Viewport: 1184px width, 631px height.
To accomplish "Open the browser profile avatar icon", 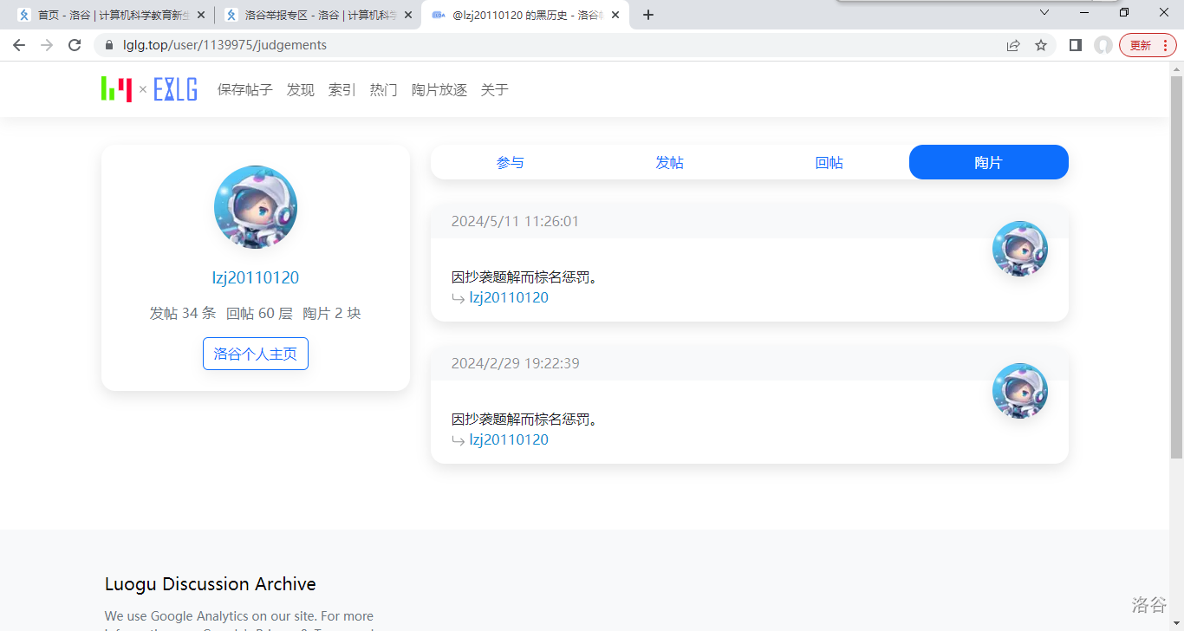I will pos(1103,45).
